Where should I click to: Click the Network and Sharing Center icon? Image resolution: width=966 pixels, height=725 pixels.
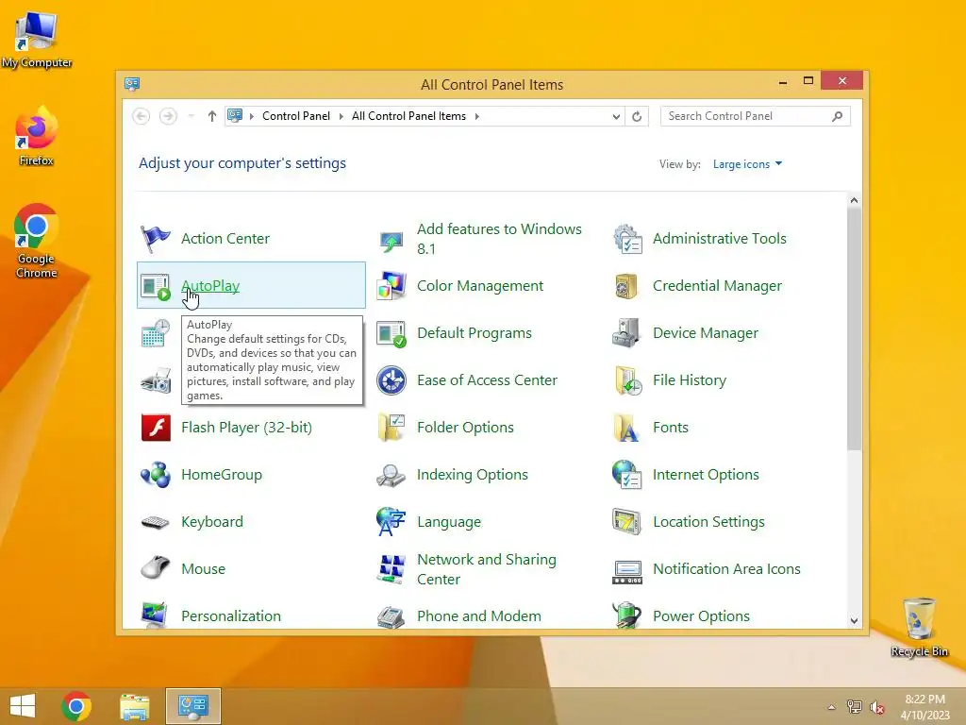click(x=391, y=569)
